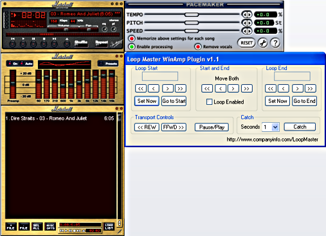Screen dimensions: 326x236
Task: Click the song seek position bar
Action: pos(63,34)
